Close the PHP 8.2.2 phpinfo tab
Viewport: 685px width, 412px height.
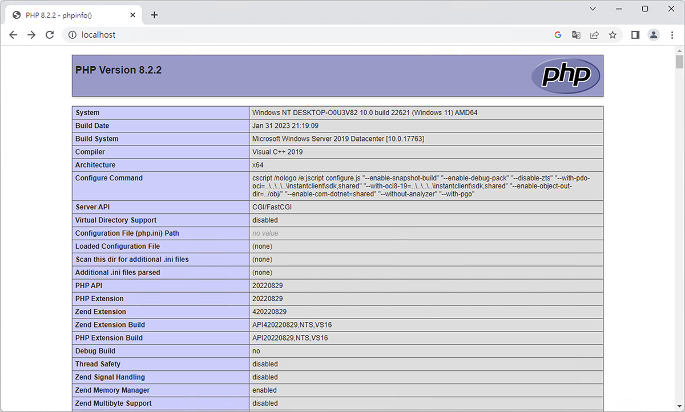133,15
